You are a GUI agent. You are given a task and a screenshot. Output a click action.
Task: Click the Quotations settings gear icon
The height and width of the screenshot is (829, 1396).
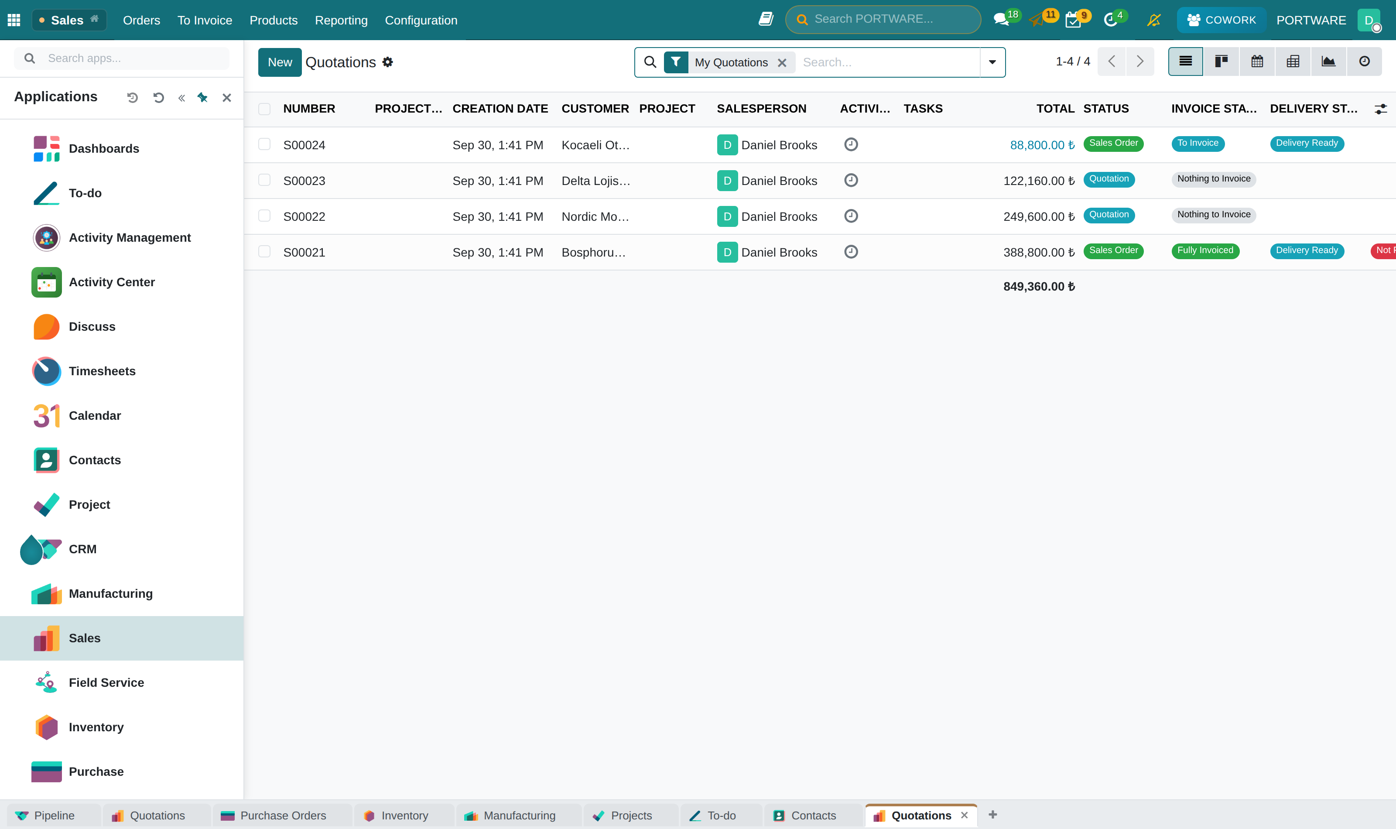pos(387,62)
